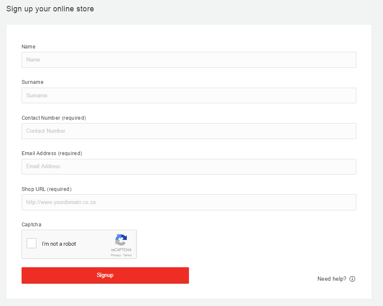Screen dimensions: 383x306
Task: Click the Surname input field
Action: (189, 95)
